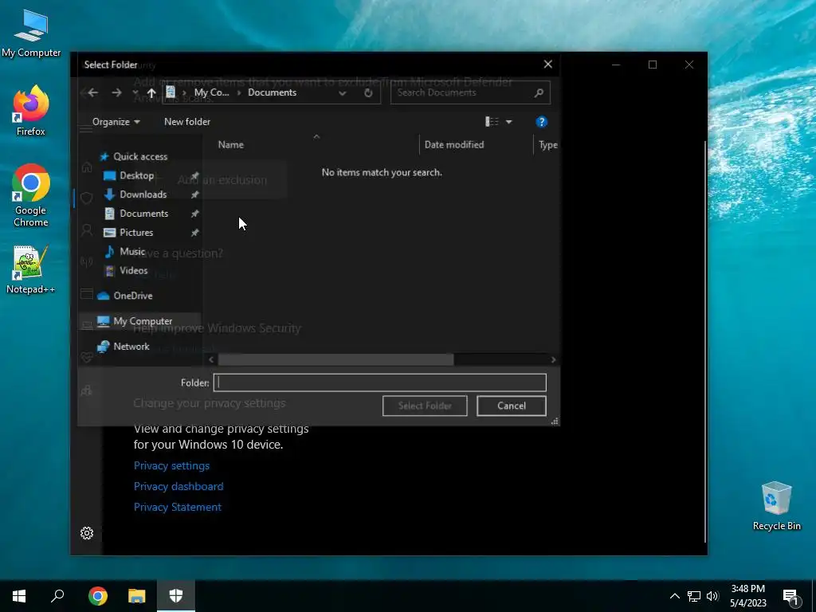Open the clock showing 3:48 PM
Image resolution: width=816 pixels, height=612 pixels.
point(747,596)
